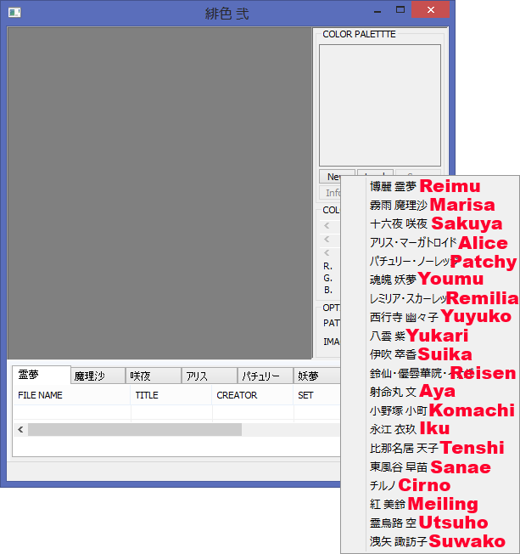This screenshot has width=520, height=554.
Task: Click inside the COLOR PALETTE swatch area
Action: [x=380, y=105]
